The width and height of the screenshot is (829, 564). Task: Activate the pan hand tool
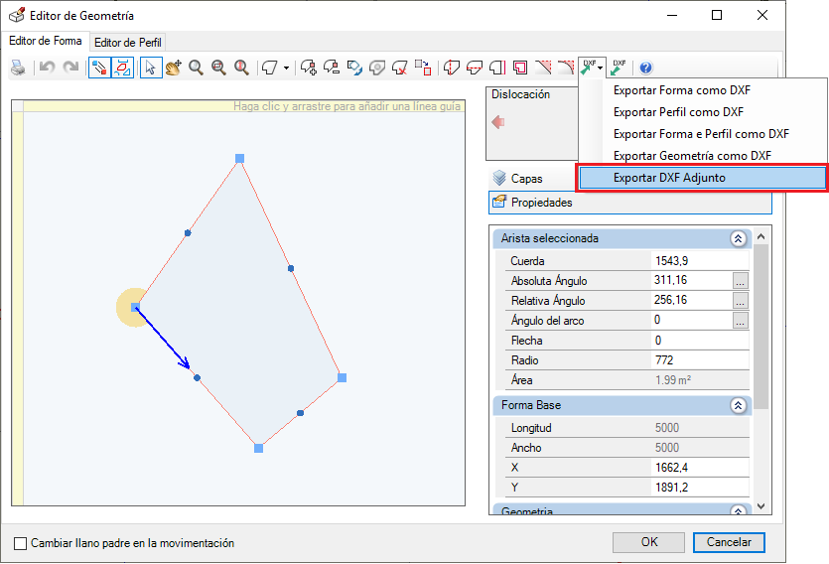tap(174, 68)
